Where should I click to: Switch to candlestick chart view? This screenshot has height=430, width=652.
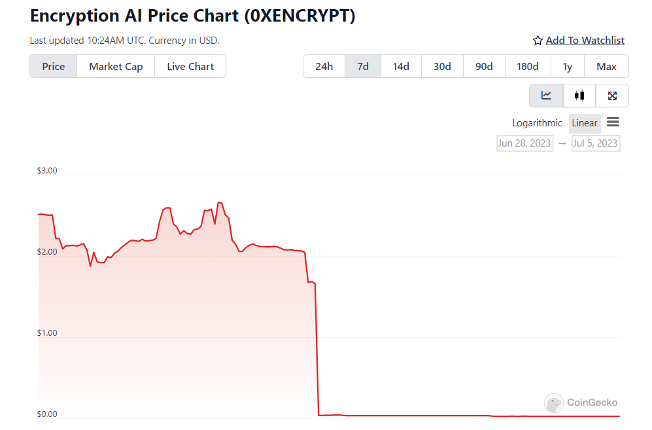pyautogui.click(x=579, y=96)
